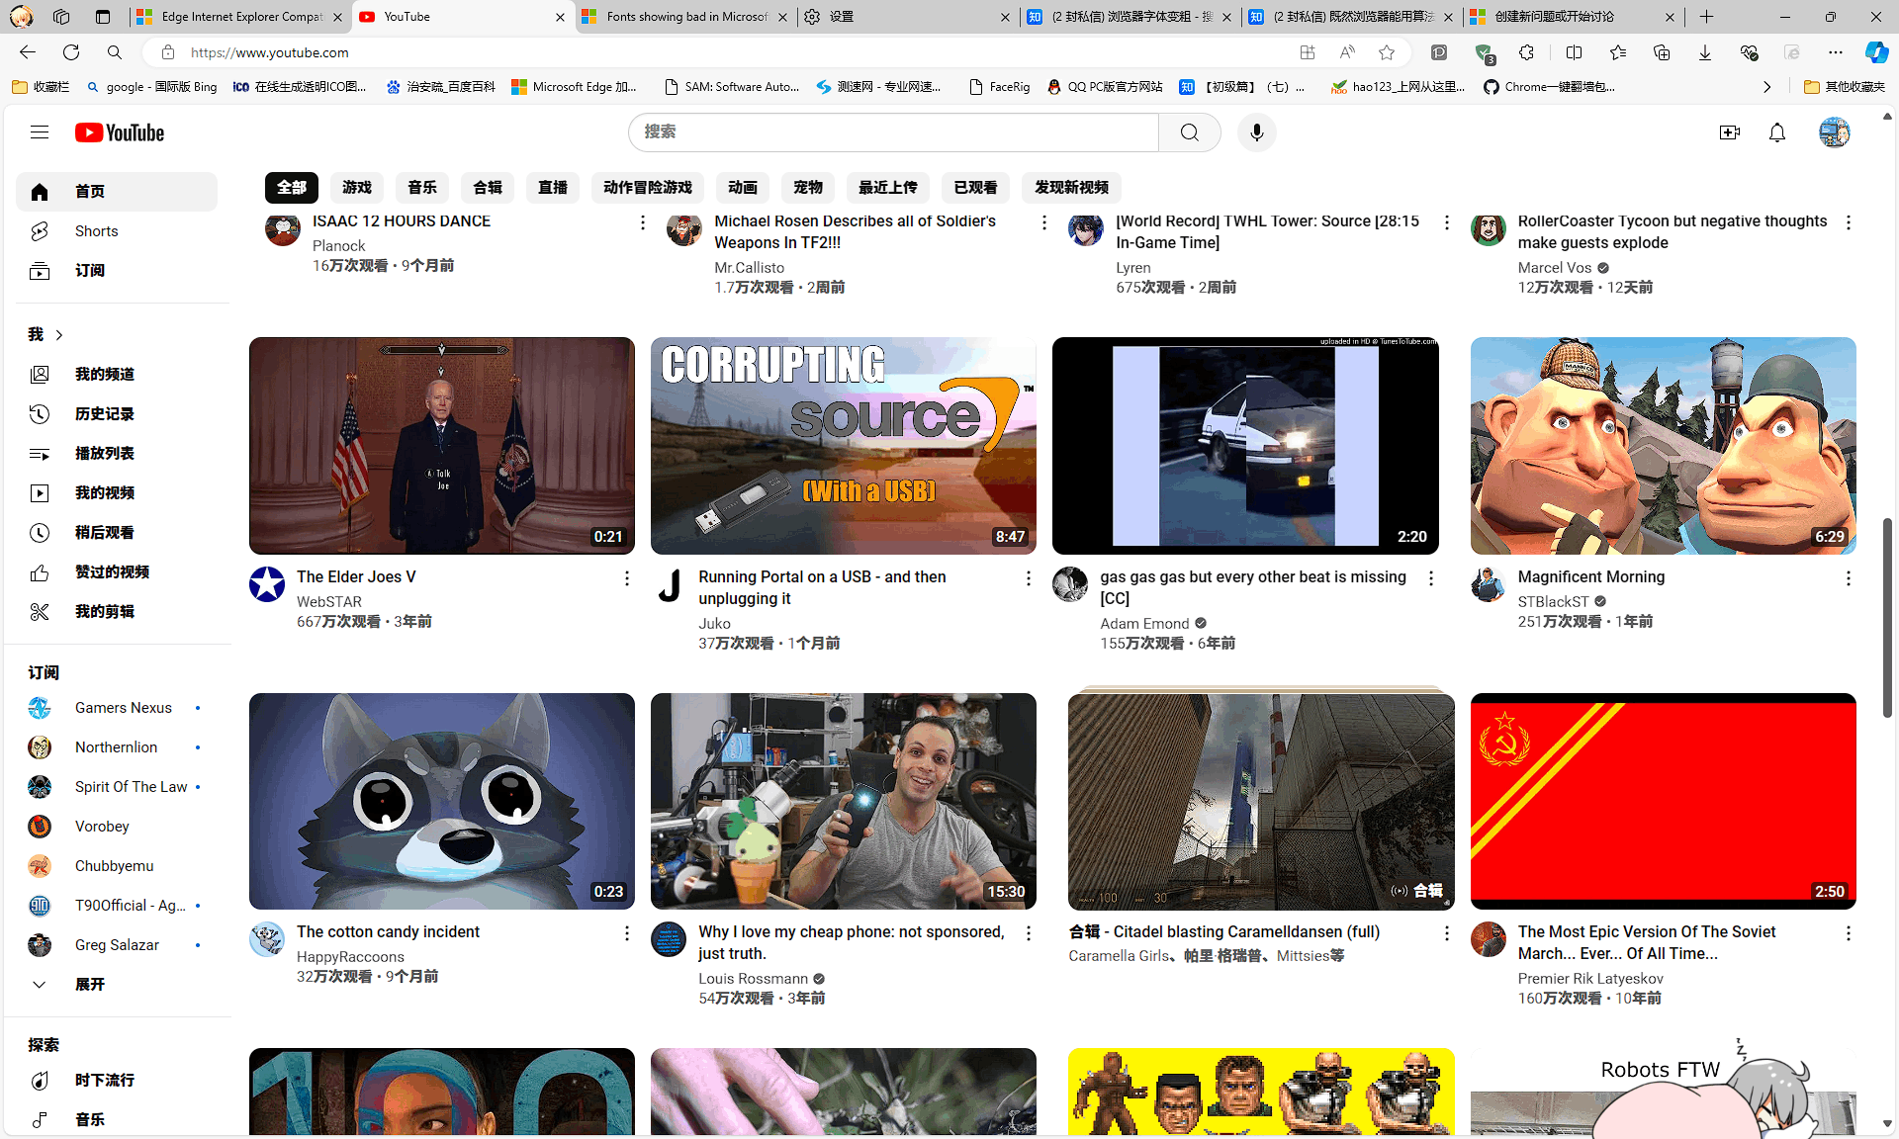This screenshot has height=1139, width=1899.
Task: Select the 直播 filter chip
Action: [552, 188]
